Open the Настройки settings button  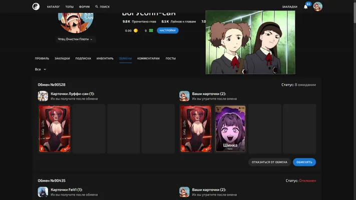point(168,30)
